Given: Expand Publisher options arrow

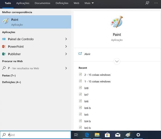Looking at the screenshot, I should (x=66, y=54).
